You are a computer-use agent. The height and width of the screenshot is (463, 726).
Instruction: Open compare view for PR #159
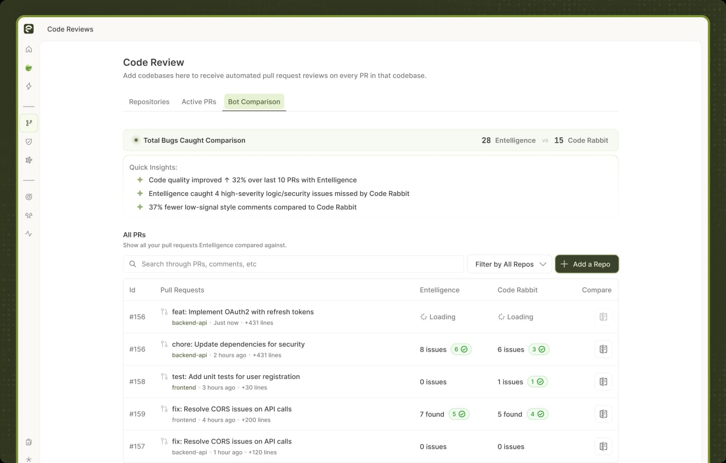(x=603, y=414)
